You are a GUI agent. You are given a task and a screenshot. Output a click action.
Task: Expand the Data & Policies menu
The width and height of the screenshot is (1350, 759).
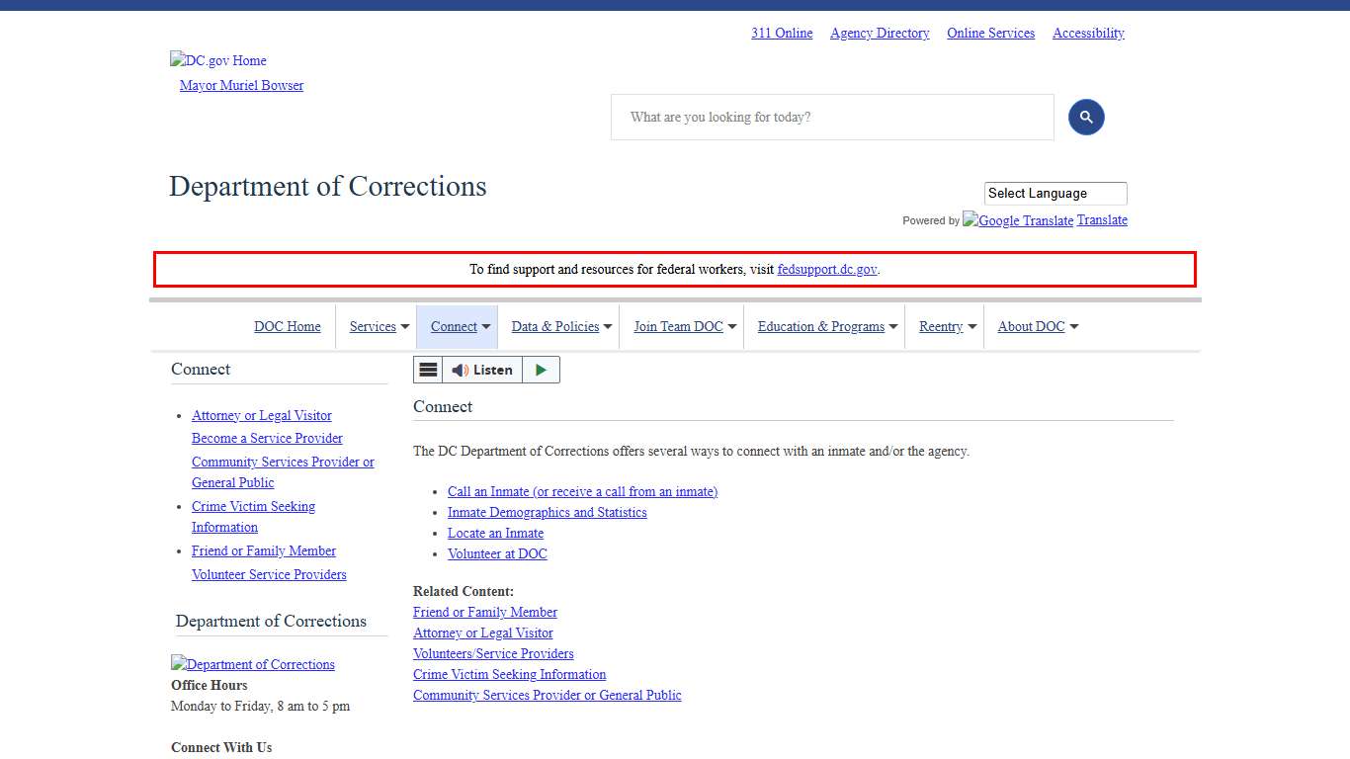[561, 327]
